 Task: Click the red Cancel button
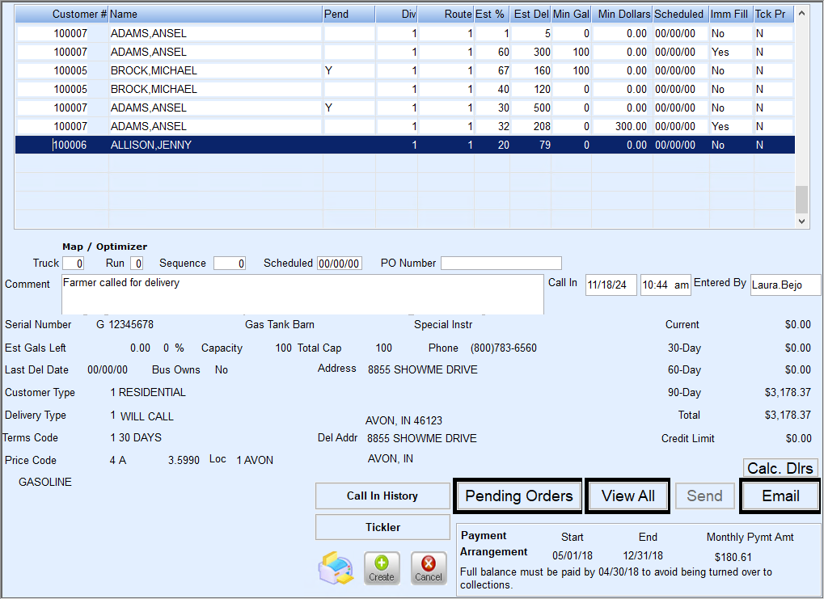[x=429, y=568]
